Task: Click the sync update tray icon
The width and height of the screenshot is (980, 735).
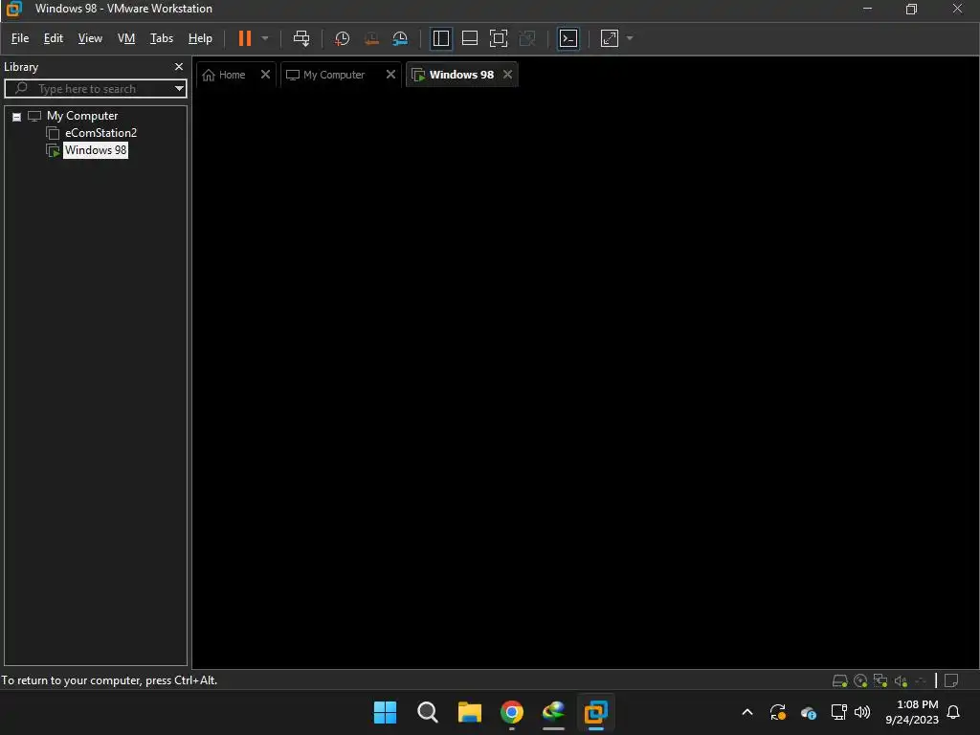Action: click(x=777, y=712)
